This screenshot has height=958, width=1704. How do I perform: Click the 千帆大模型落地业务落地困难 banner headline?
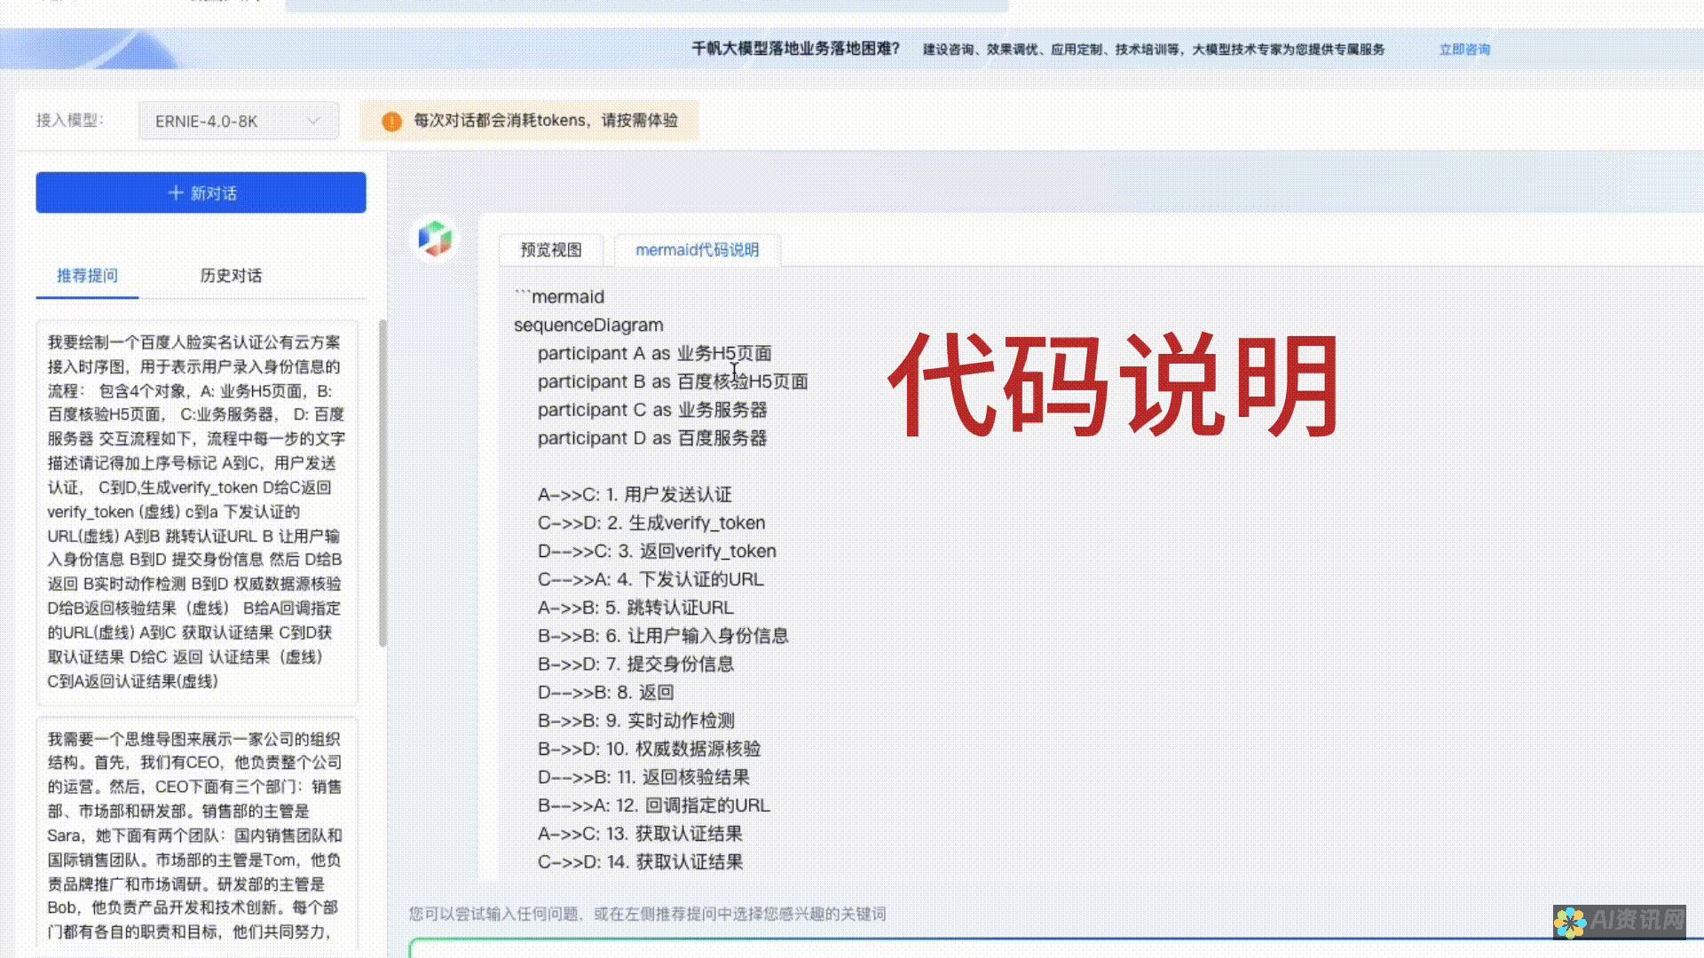[795, 49]
